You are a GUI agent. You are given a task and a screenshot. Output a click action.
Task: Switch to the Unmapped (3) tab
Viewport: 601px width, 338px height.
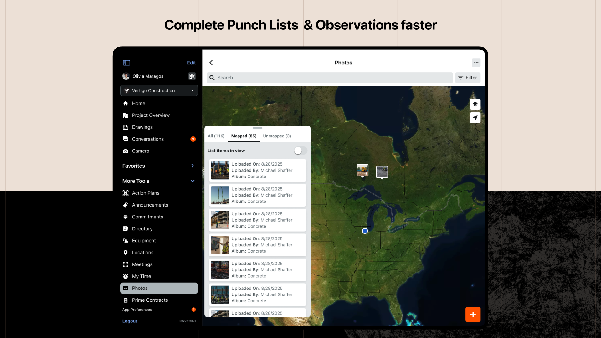[277, 136]
